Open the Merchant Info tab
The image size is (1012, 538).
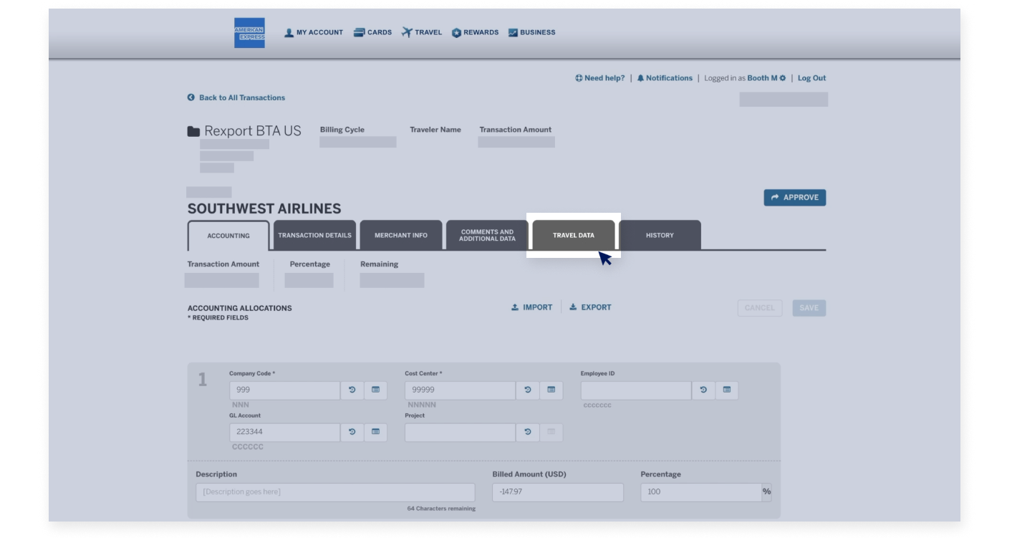pyautogui.click(x=401, y=234)
